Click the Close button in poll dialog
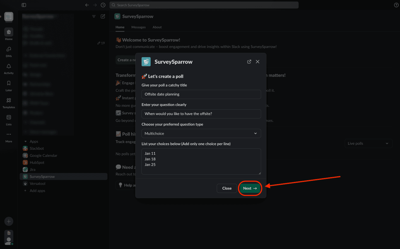 coord(226,188)
